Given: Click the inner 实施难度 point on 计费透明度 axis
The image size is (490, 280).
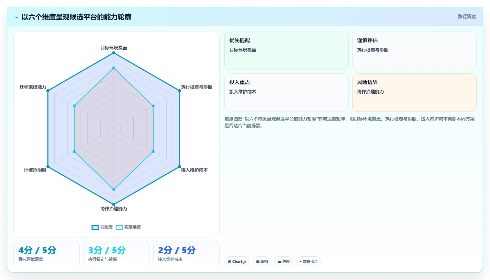Looking at the screenshot, I should click(x=74, y=151).
